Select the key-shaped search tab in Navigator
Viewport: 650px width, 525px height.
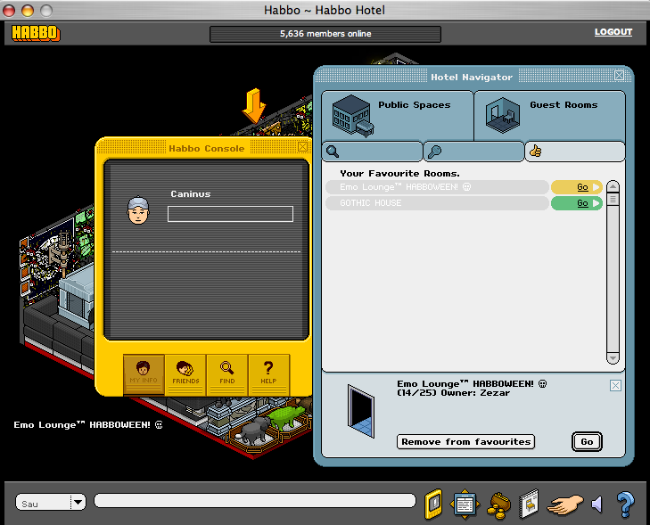coord(473,152)
